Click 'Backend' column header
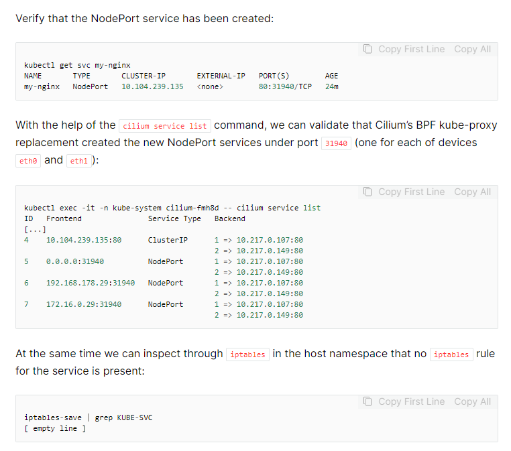 pyautogui.click(x=230, y=218)
